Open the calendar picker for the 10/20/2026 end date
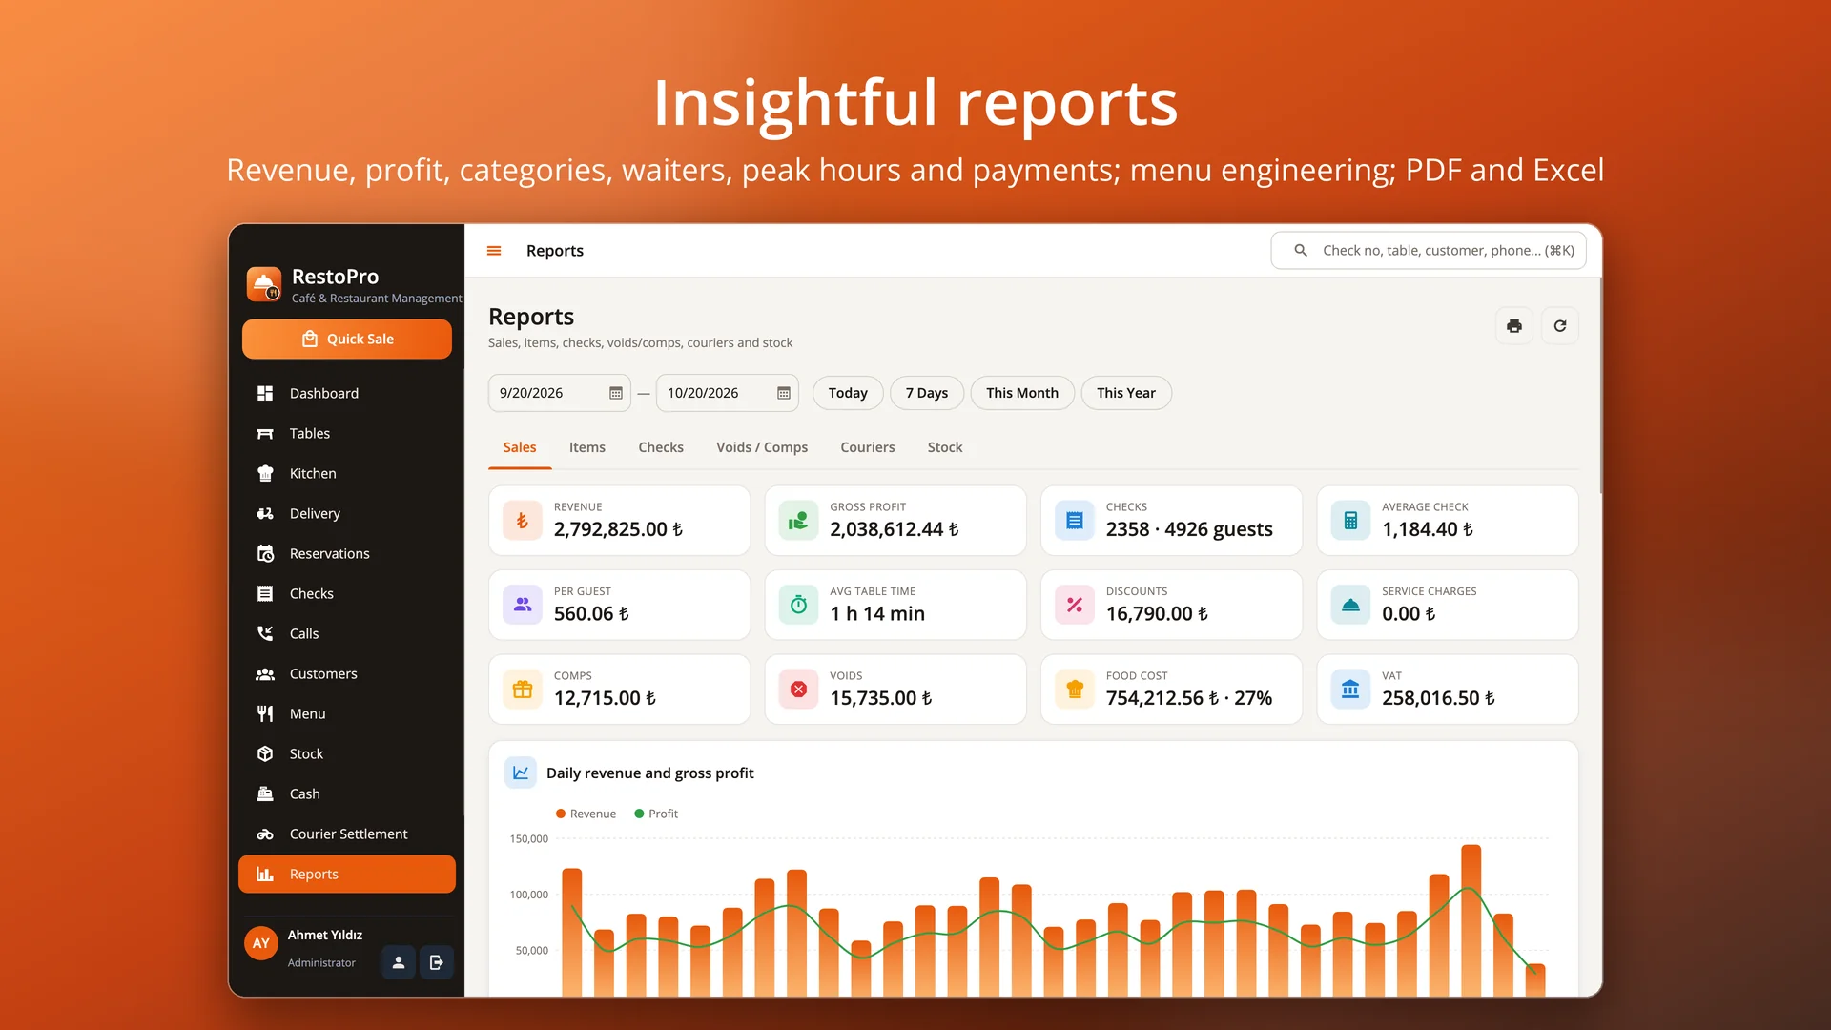Image resolution: width=1831 pixels, height=1030 pixels. click(784, 393)
